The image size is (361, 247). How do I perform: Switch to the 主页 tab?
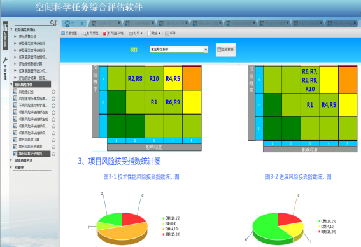[74, 24]
